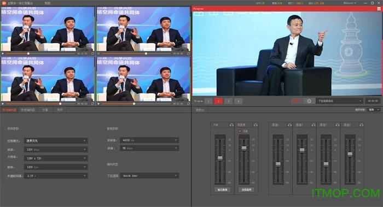Click the 通道3 volume fader handle
Image resolution: width=383 pixels, height=207 pixels.
(326, 164)
